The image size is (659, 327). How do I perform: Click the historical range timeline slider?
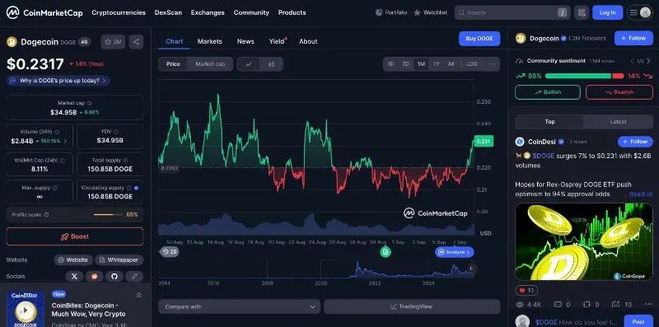click(x=316, y=269)
